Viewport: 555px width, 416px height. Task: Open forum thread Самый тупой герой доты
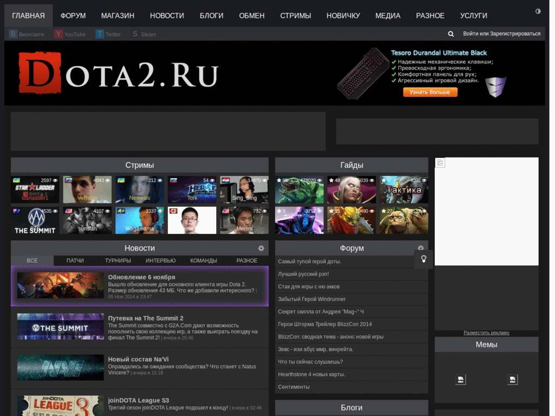(x=309, y=262)
